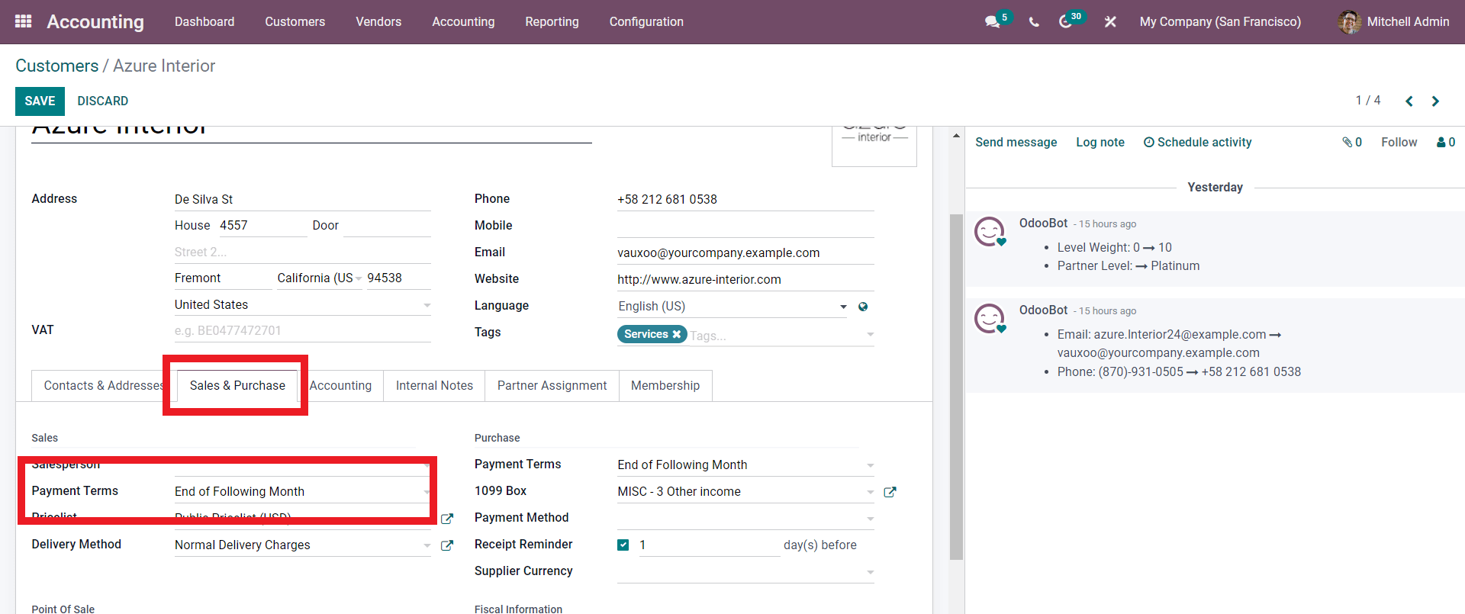Open external link for 1099 Box field

(x=890, y=492)
